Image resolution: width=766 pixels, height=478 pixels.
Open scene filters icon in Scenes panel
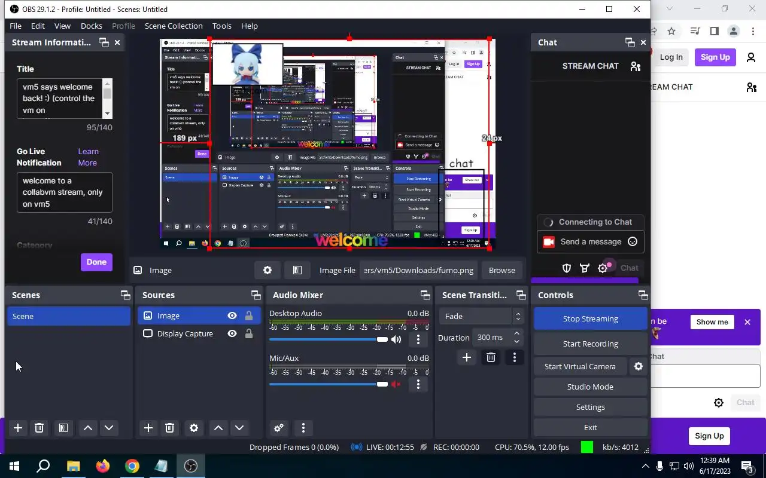pos(63,428)
